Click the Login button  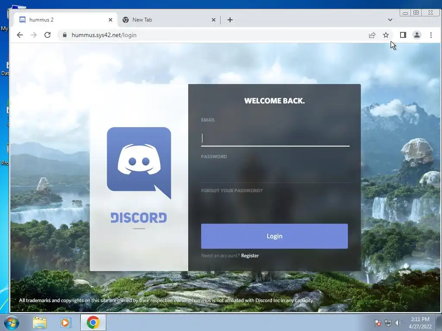point(274,236)
